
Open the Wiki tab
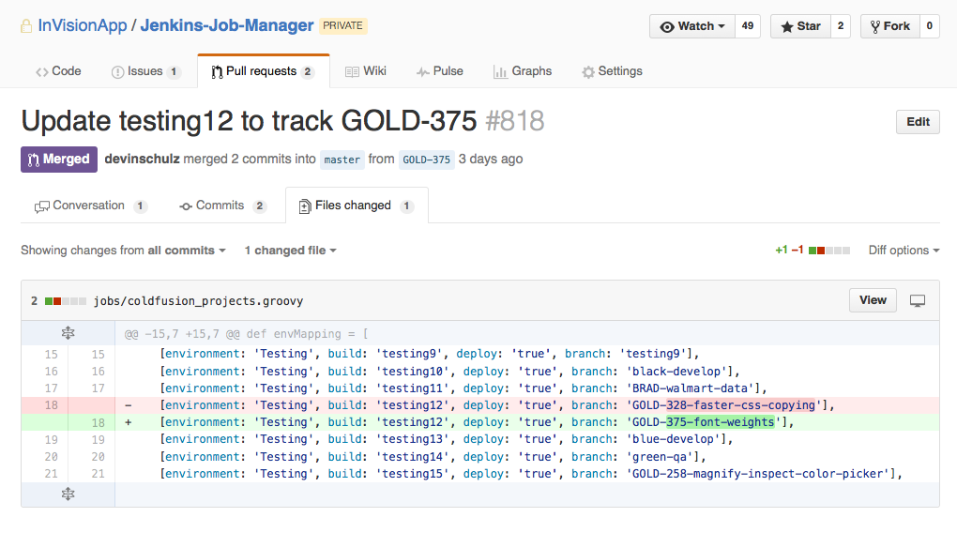click(366, 71)
